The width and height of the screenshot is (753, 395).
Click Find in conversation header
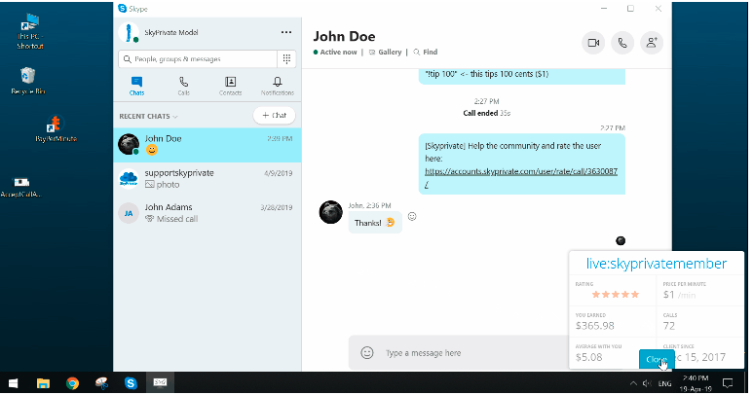pos(426,52)
